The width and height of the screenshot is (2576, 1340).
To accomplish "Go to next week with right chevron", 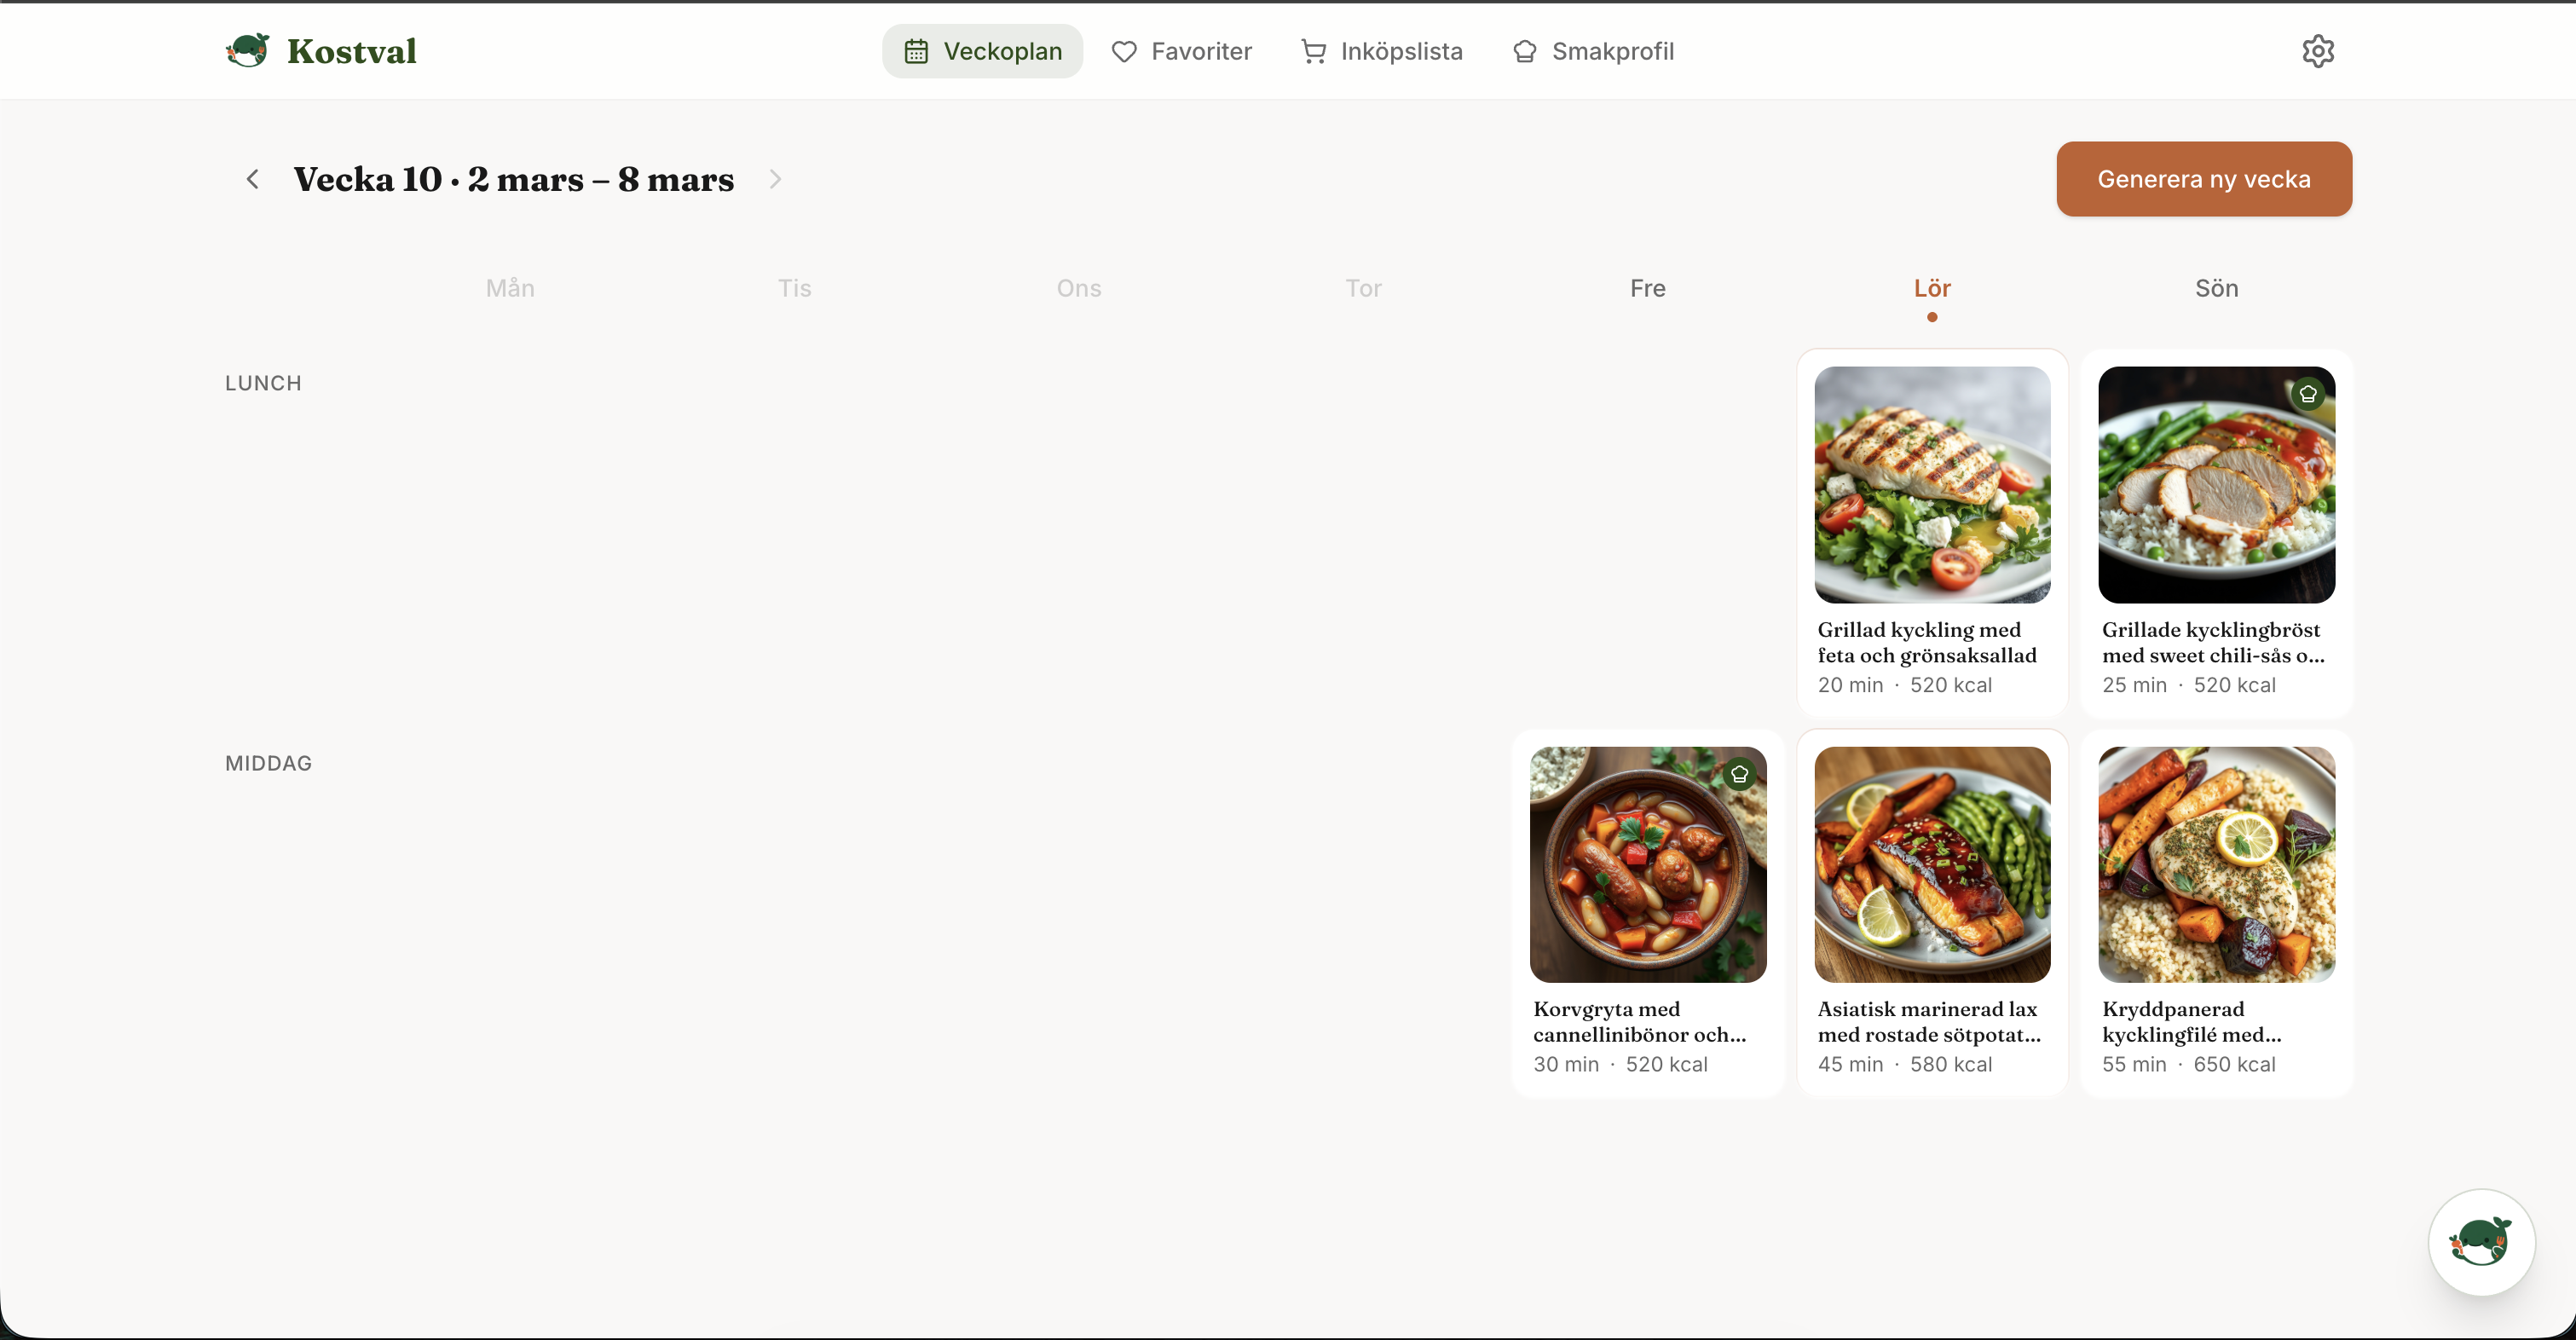I will (775, 179).
